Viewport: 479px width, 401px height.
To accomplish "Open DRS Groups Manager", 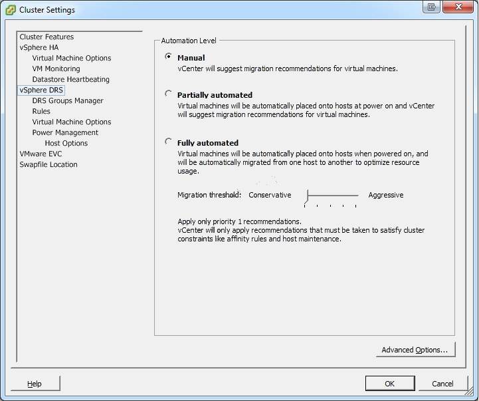I will [x=68, y=100].
